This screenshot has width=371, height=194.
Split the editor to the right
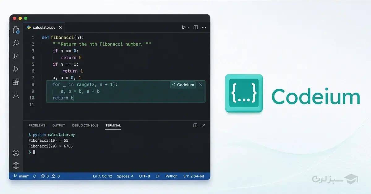click(x=196, y=27)
